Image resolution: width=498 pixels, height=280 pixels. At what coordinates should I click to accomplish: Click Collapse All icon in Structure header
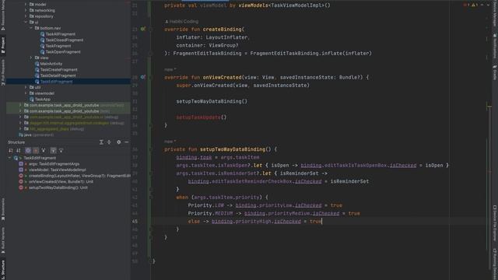click(109, 142)
